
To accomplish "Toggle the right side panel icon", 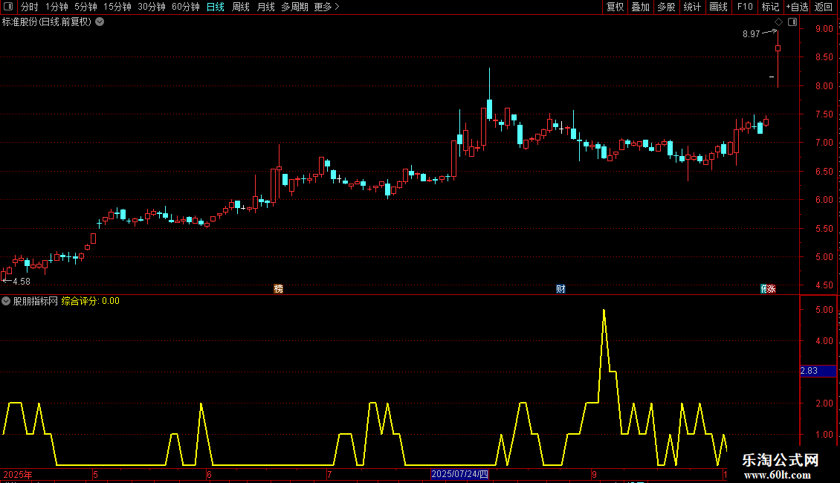I will click(792, 22).
